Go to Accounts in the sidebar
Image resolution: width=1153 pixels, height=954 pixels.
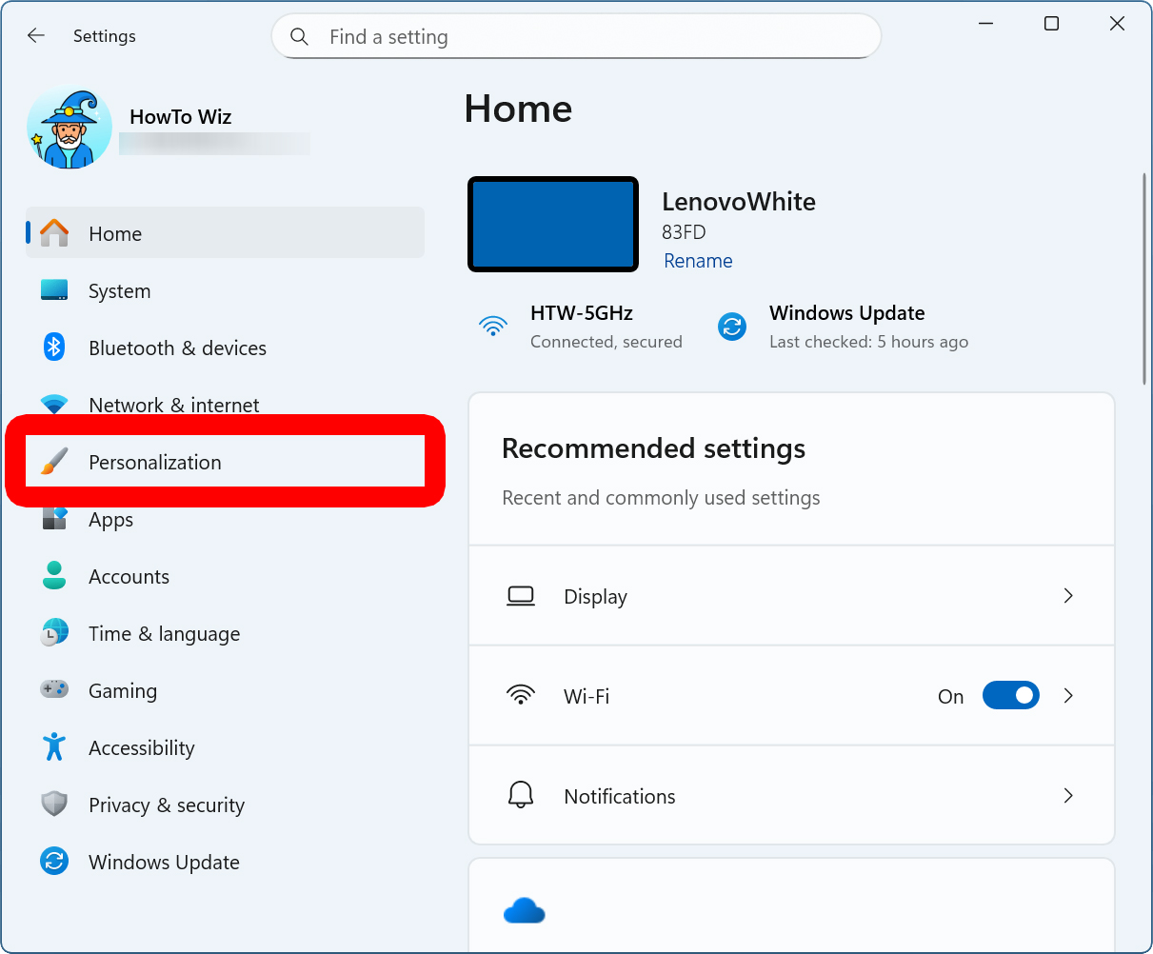tap(129, 577)
